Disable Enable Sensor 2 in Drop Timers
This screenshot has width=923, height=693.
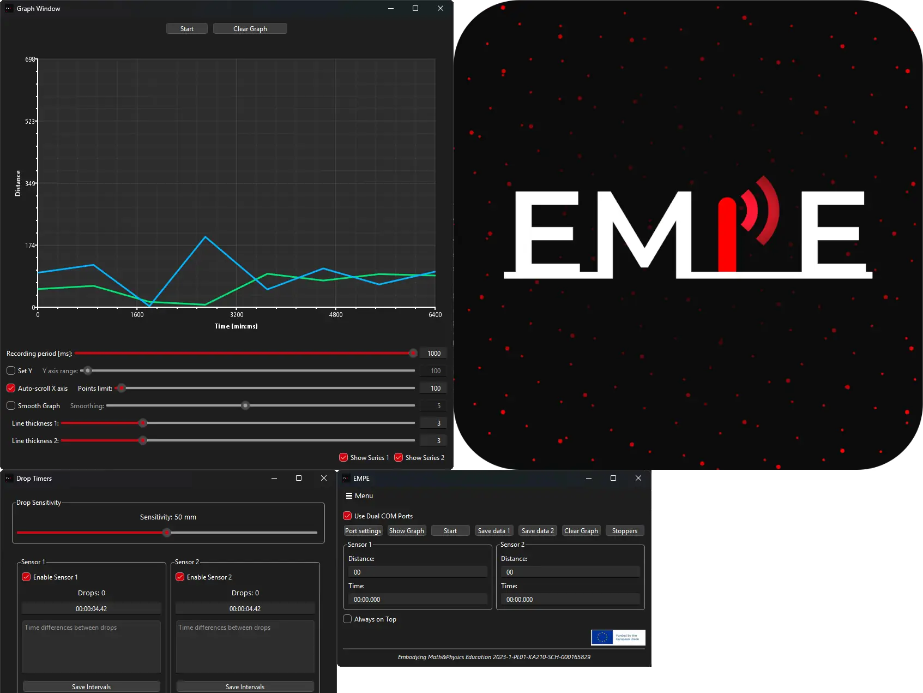coord(180,577)
